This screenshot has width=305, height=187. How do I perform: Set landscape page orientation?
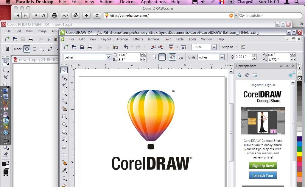click(x=162, y=57)
